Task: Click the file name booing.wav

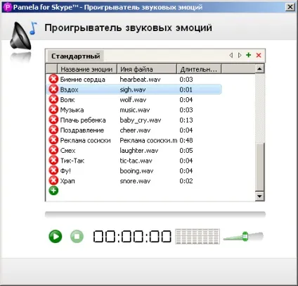Action: click(136, 171)
